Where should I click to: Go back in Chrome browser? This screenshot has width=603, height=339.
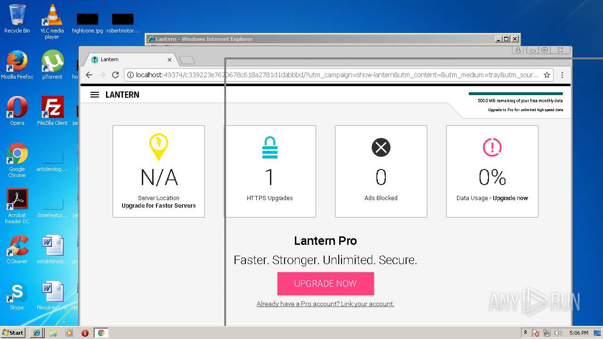(x=89, y=75)
